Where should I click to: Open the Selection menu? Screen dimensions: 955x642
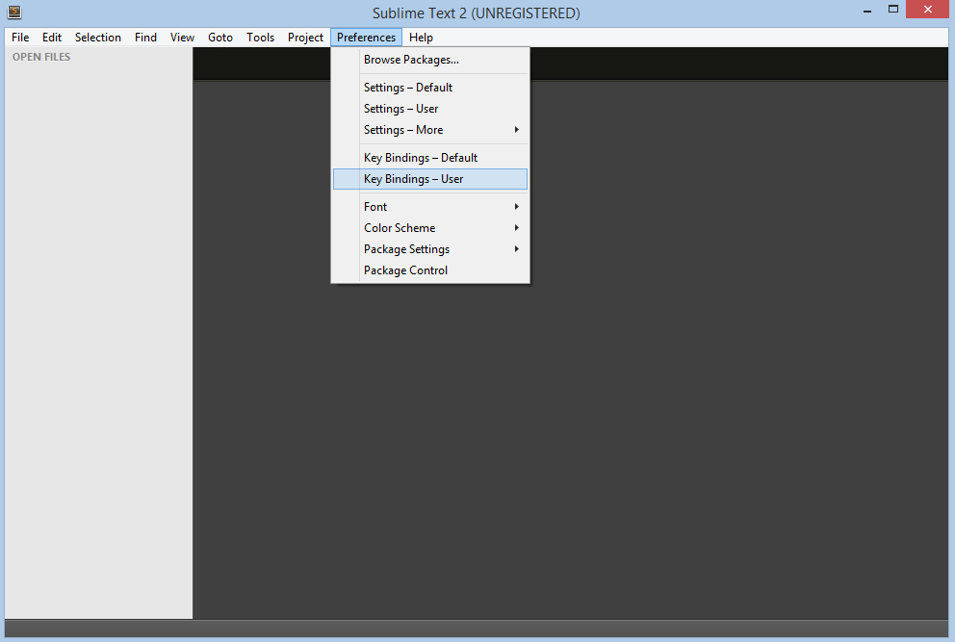[98, 38]
